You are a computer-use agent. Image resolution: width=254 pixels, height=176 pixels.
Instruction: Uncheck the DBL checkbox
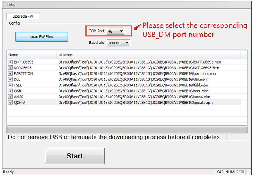[10, 79]
